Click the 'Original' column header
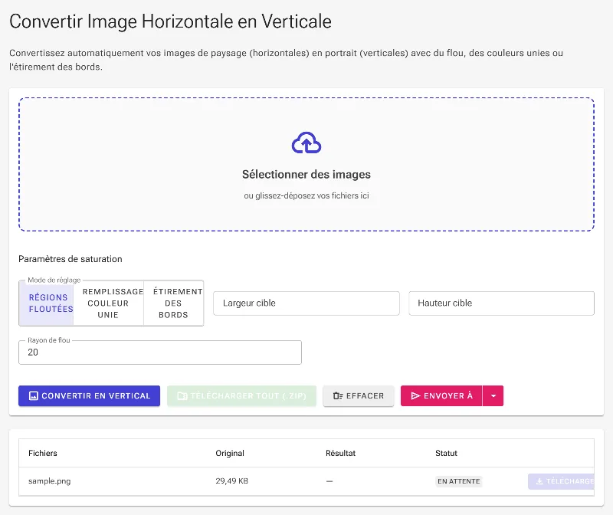Image resolution: width=613 pixels, height=515 pixels. [x=230, y=453]
